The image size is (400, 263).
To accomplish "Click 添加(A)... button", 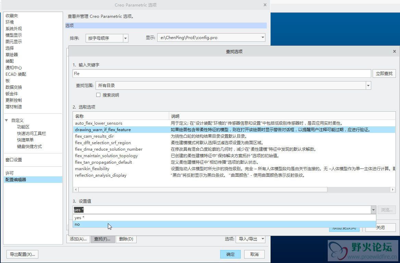I will click(78, 239).
